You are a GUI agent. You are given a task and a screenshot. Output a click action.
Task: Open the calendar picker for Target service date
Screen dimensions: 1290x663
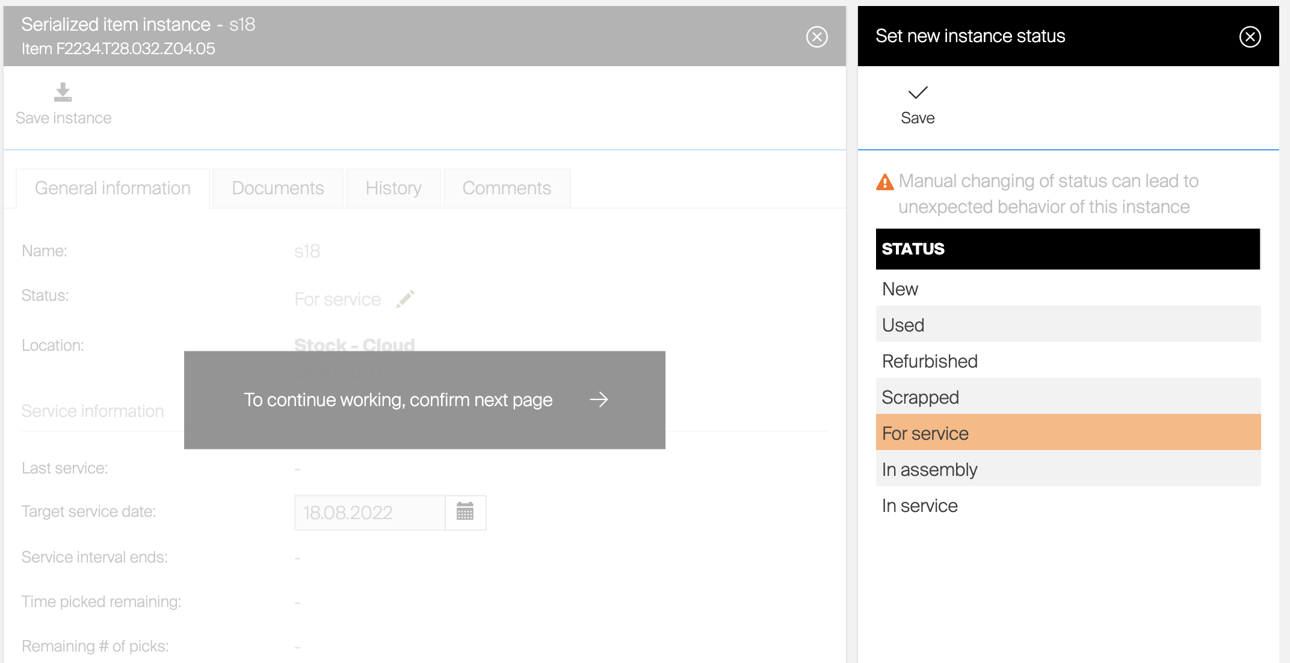(465, 512)
